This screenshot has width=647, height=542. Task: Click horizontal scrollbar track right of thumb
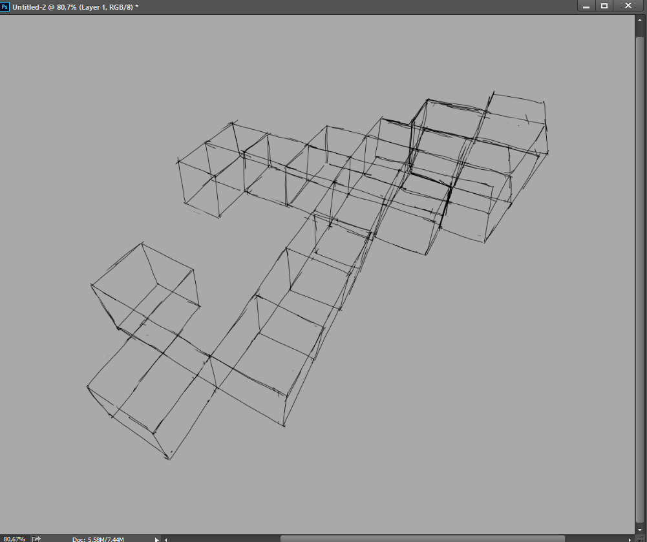[595, 539]
